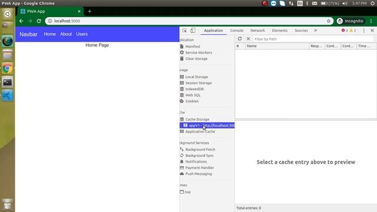
Task: Select the appV1 cache entry
Action: pos(207,125)
